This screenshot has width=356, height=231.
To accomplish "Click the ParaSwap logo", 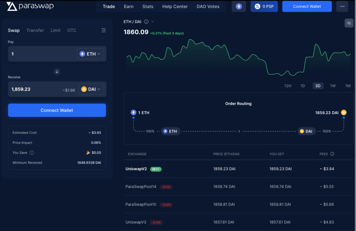I will point(30,6).
